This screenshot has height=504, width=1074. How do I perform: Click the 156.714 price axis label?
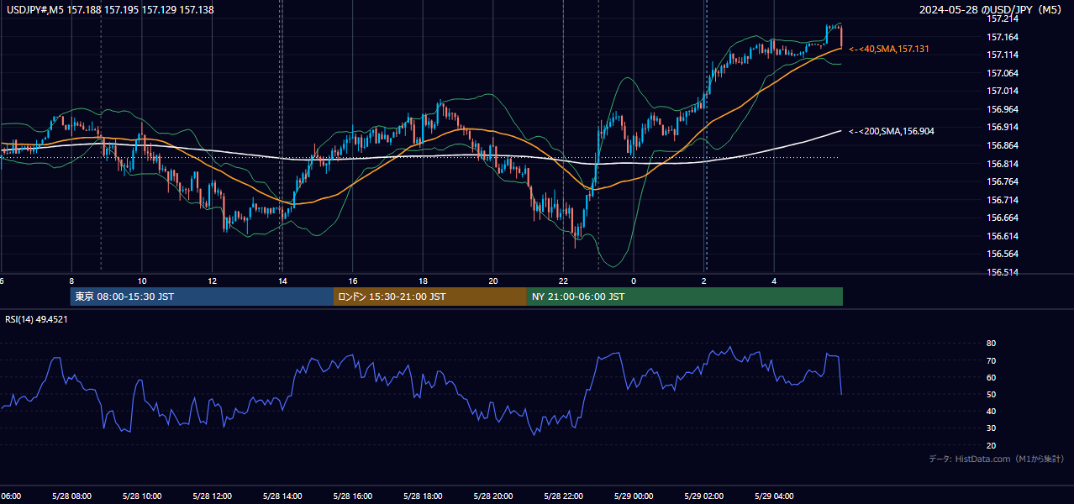(x=1003, y=200)
